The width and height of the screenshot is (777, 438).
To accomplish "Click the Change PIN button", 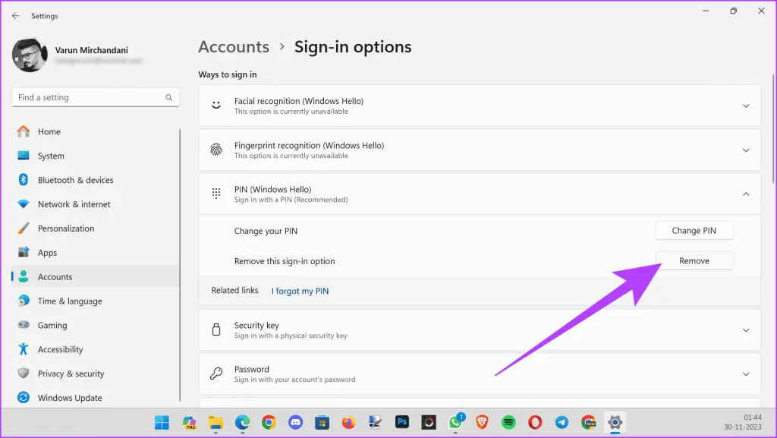I will (694, 231).
